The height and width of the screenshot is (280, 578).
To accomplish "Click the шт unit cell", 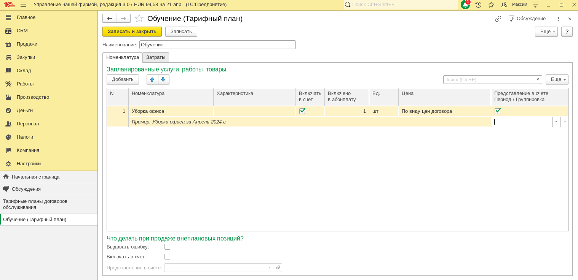I will coord(384,111).
